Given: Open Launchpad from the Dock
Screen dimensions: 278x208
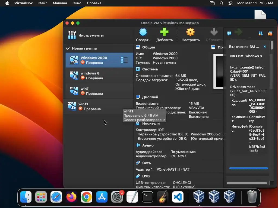Looking at the screenshot, I should point(41,197).
